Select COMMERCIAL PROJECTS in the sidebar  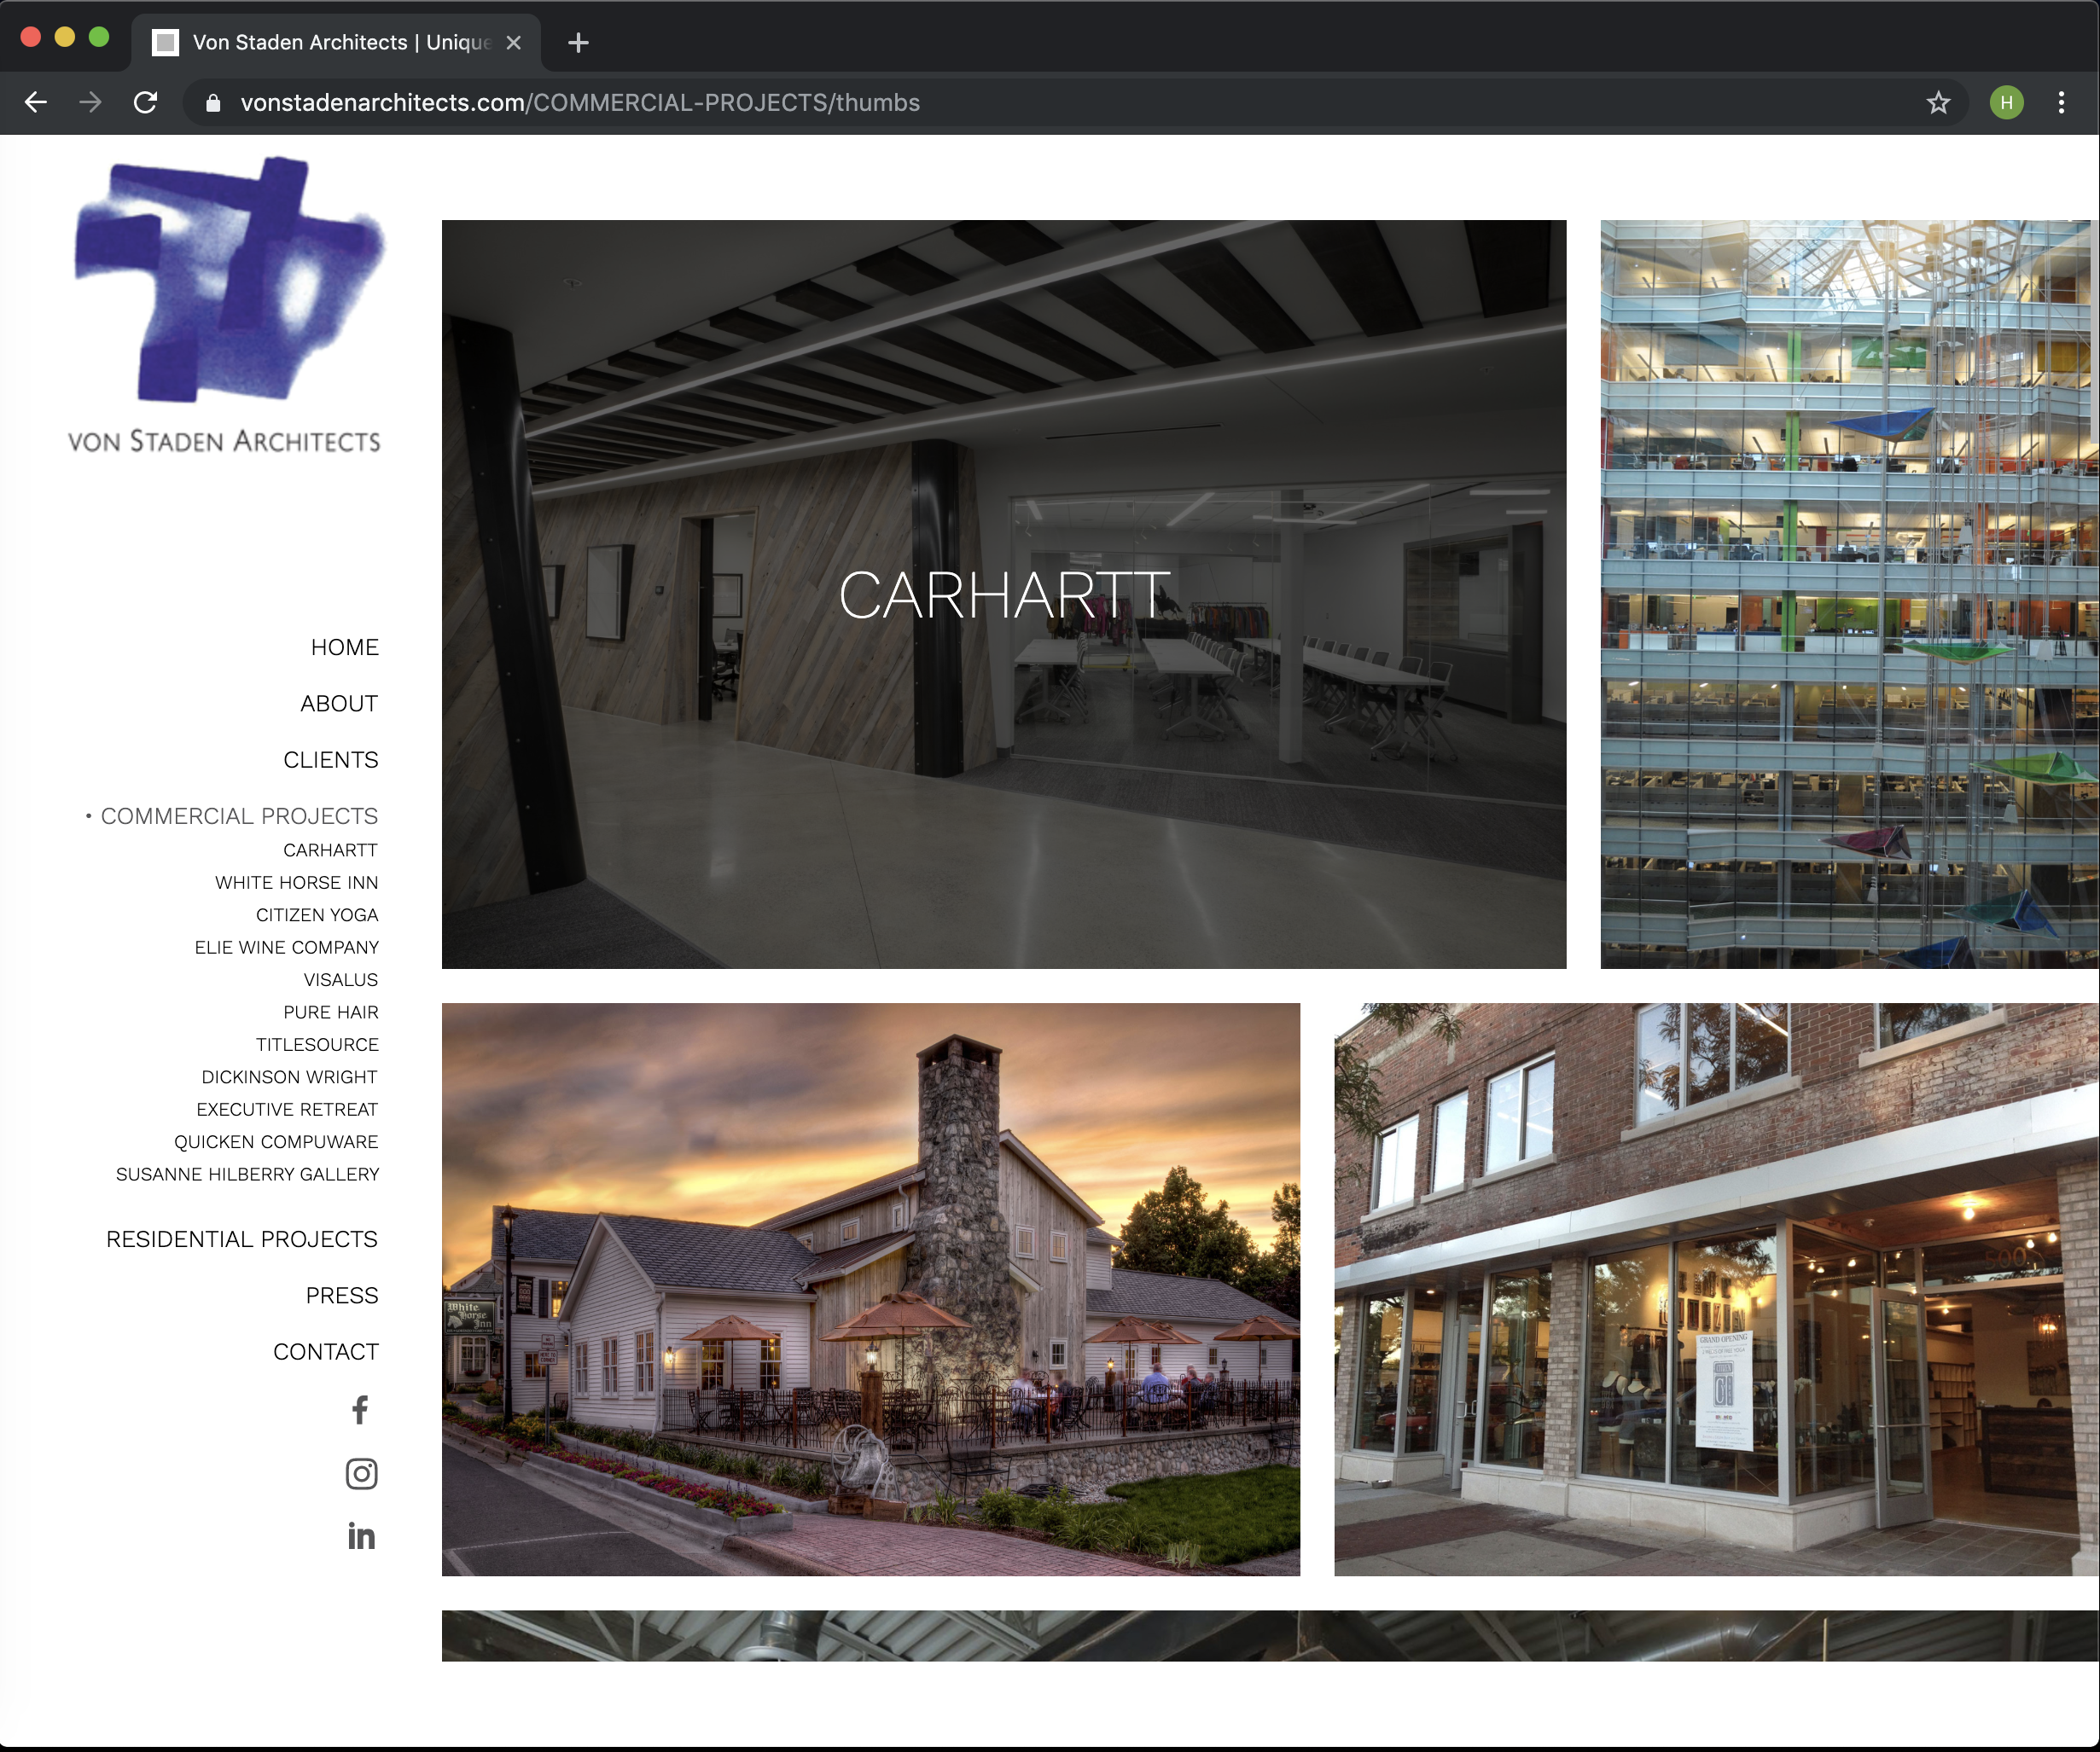point(239,816)
